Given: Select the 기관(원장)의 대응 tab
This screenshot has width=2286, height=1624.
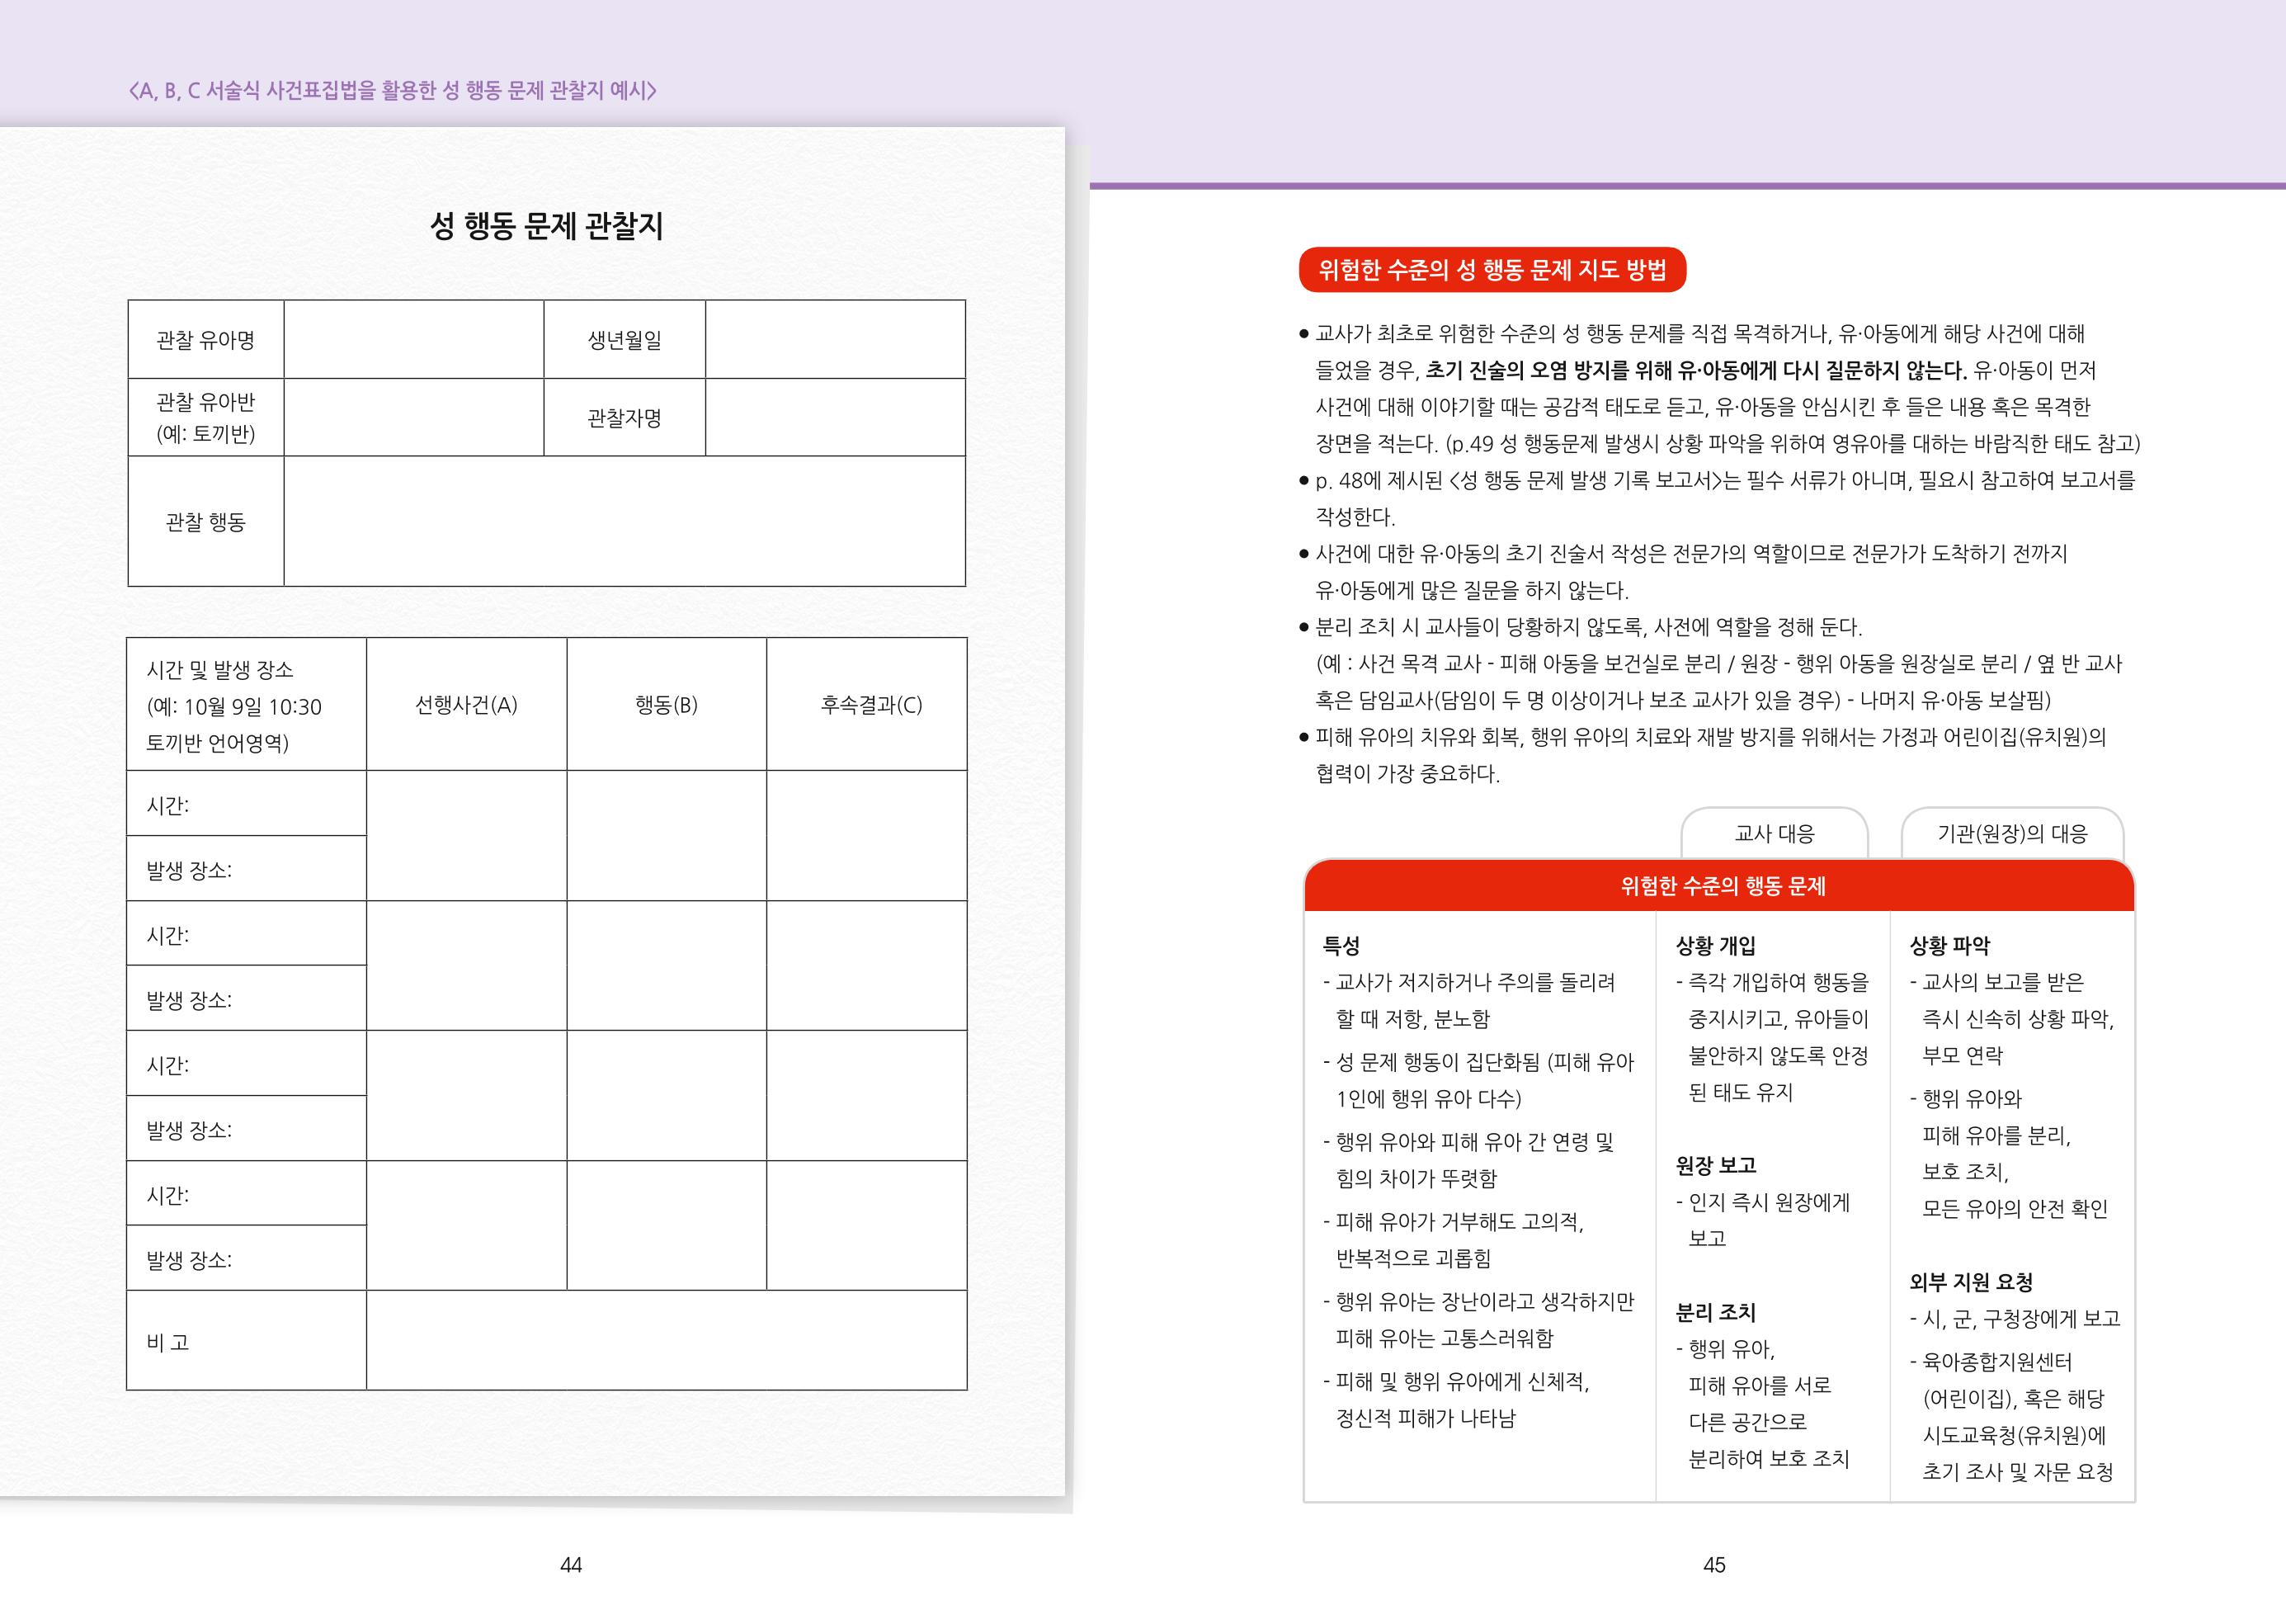Looking at the screenshot, I should pyautogui.click(x=2012, y=833).
